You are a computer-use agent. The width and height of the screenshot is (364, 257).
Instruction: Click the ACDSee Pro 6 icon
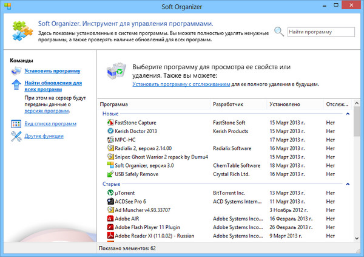[x=110, y=201]
